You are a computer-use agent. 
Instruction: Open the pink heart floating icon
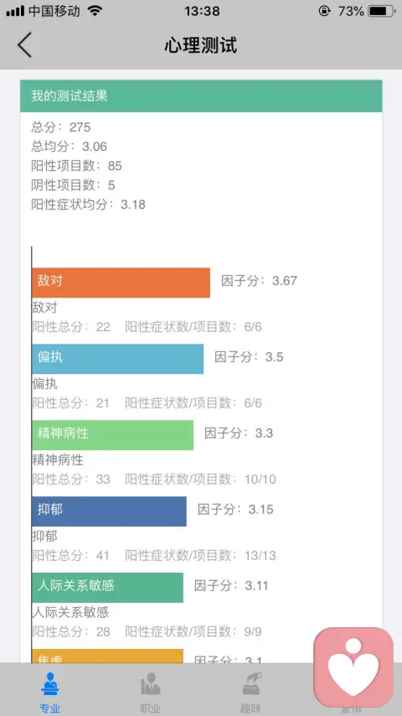click(x=353, y=667)
